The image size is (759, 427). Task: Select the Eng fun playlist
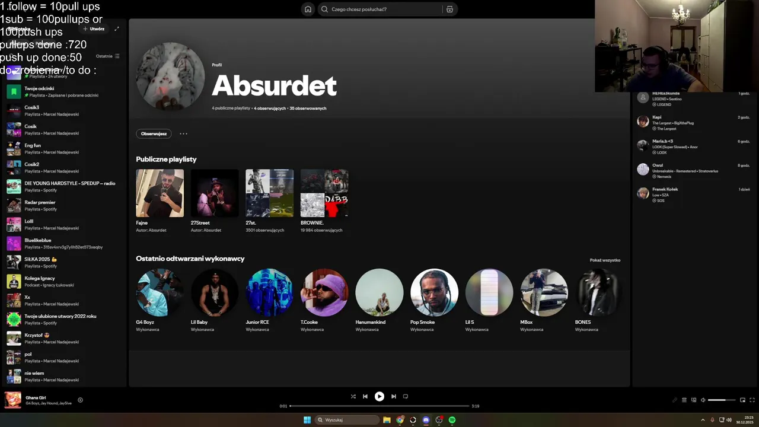click(x=64, y=148)
